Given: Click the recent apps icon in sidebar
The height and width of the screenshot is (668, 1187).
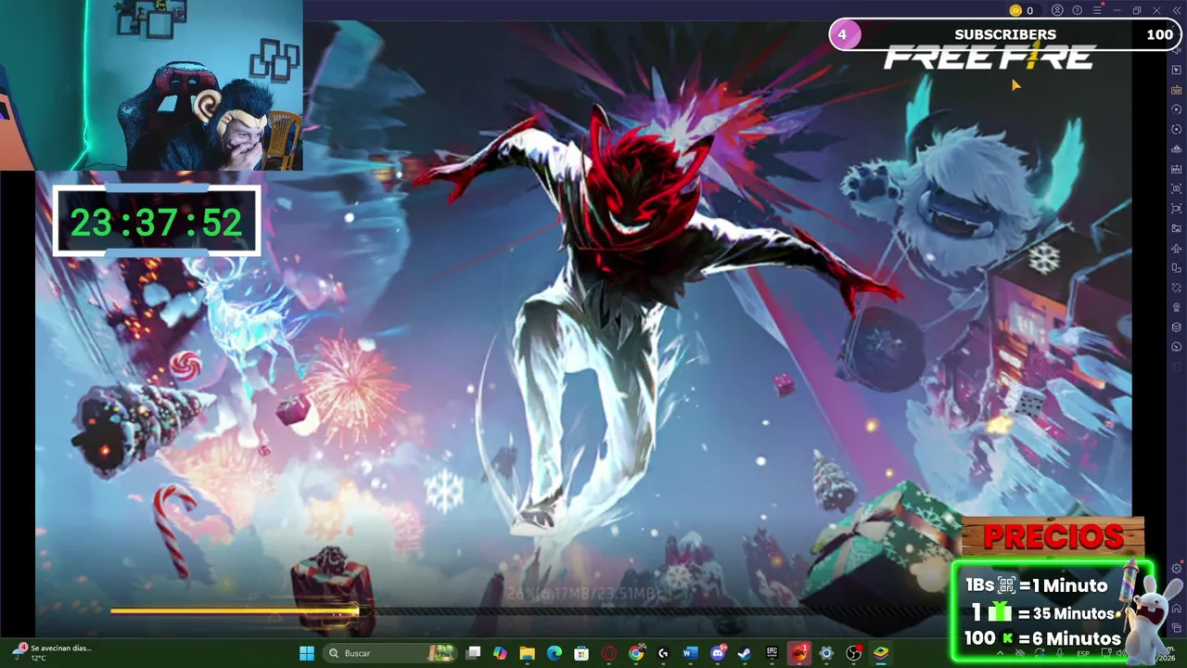Looking at the screenshot, I should pyautogui.click(x=1177, y=628).
